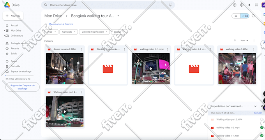This screenshot has height=140, width=265.
Task: Open the Starting from asoke video placeholder
Action: [108, 69]
